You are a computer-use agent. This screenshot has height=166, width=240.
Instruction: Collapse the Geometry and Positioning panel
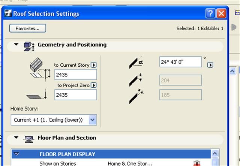point(16,45)
